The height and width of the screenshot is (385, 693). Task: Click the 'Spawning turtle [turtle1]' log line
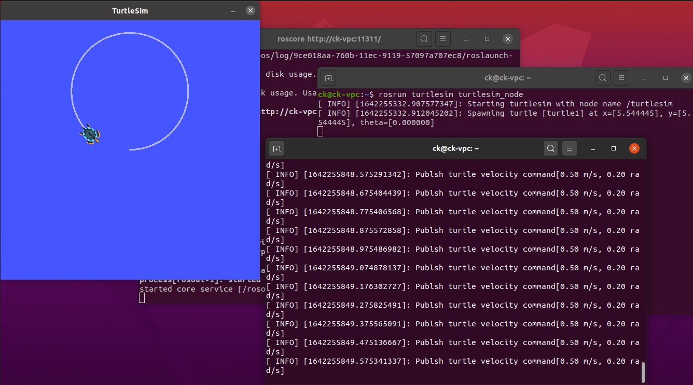pos(504,118)
